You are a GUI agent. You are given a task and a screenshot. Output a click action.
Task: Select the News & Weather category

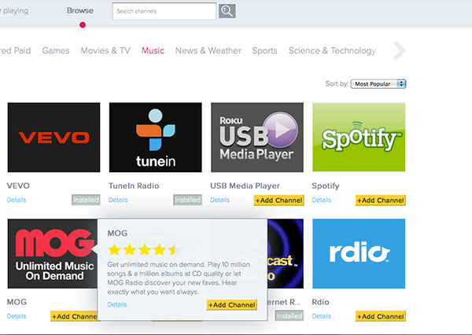click(208, 50)
